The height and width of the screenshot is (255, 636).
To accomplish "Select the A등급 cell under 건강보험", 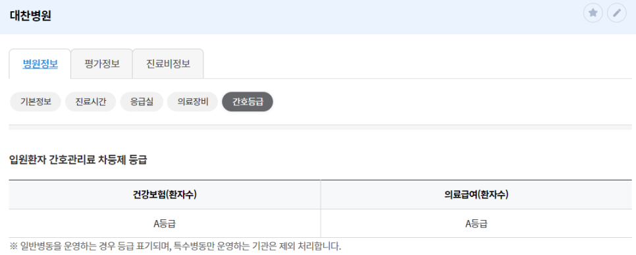I will point(165,223).
